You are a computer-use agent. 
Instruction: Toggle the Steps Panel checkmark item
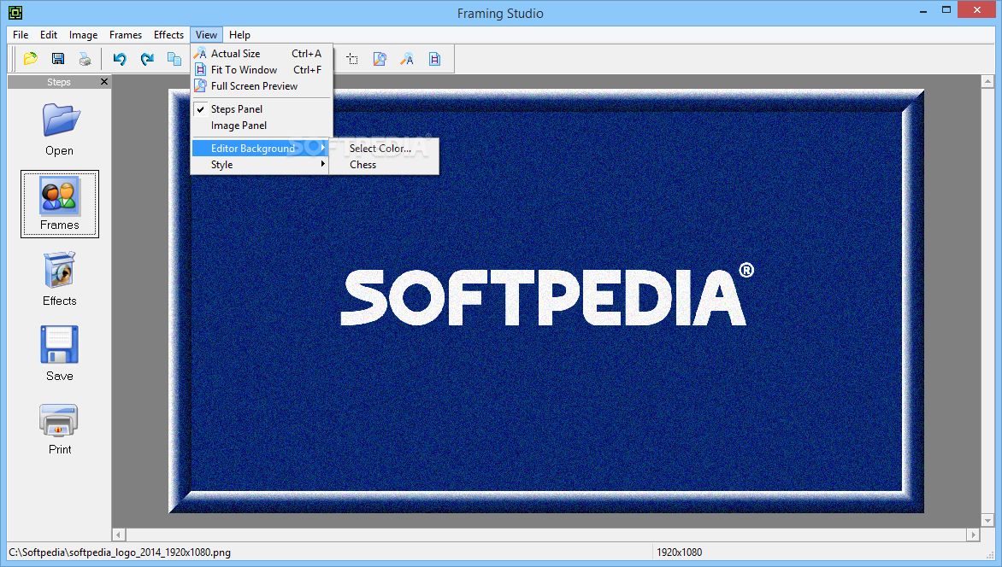[x=261, y=109]
